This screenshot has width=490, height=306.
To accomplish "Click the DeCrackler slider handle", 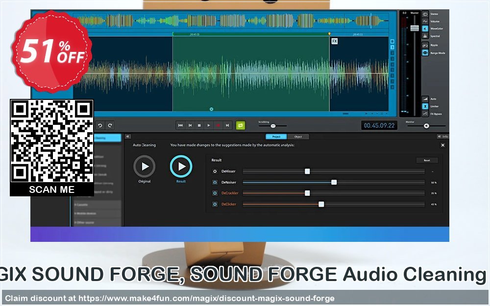I will pyautogui.click(x=307, y=193).
